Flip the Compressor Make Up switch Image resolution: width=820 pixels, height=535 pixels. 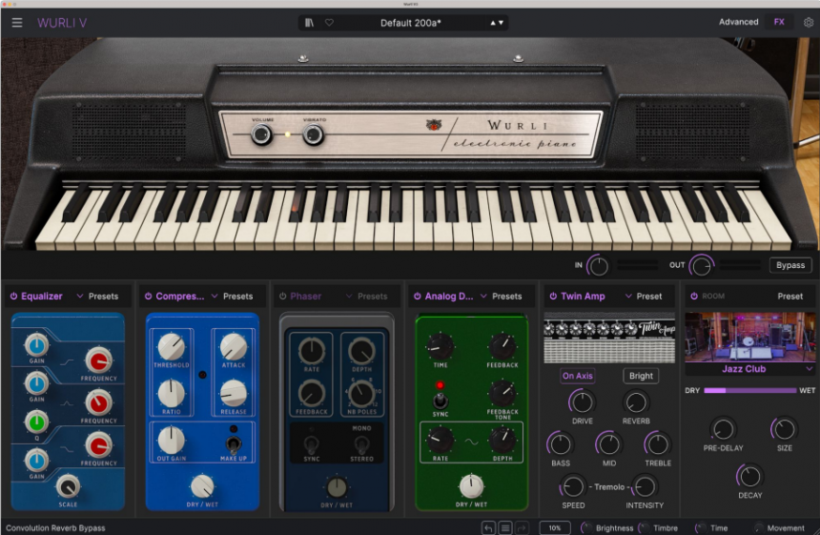coord(234,444)
